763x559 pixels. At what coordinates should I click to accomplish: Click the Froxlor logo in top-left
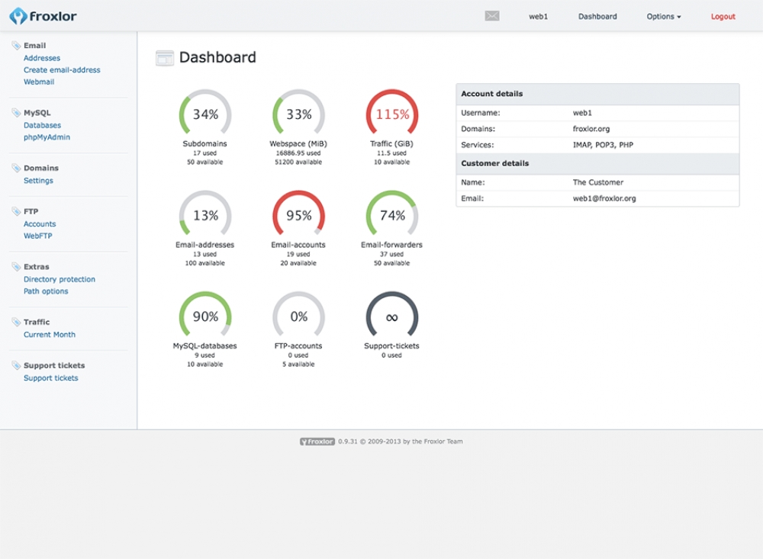click(x=43, y=16)
